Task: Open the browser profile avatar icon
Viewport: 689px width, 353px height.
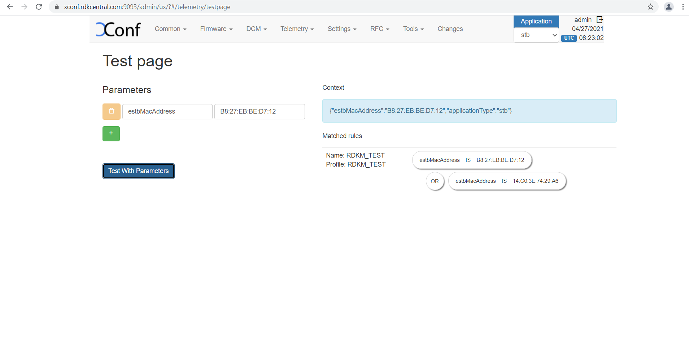Action: point(668,7)
